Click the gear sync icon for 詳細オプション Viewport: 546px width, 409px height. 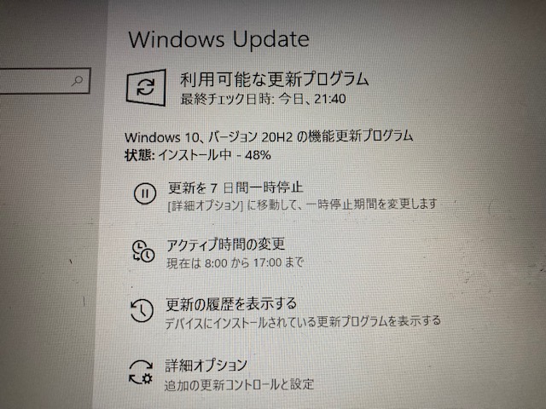pos(141,372)
